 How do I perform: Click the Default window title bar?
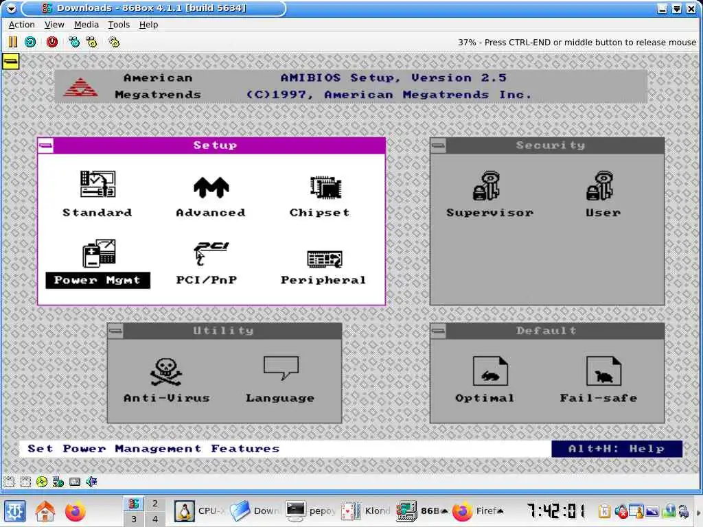(x=555, y=331)
